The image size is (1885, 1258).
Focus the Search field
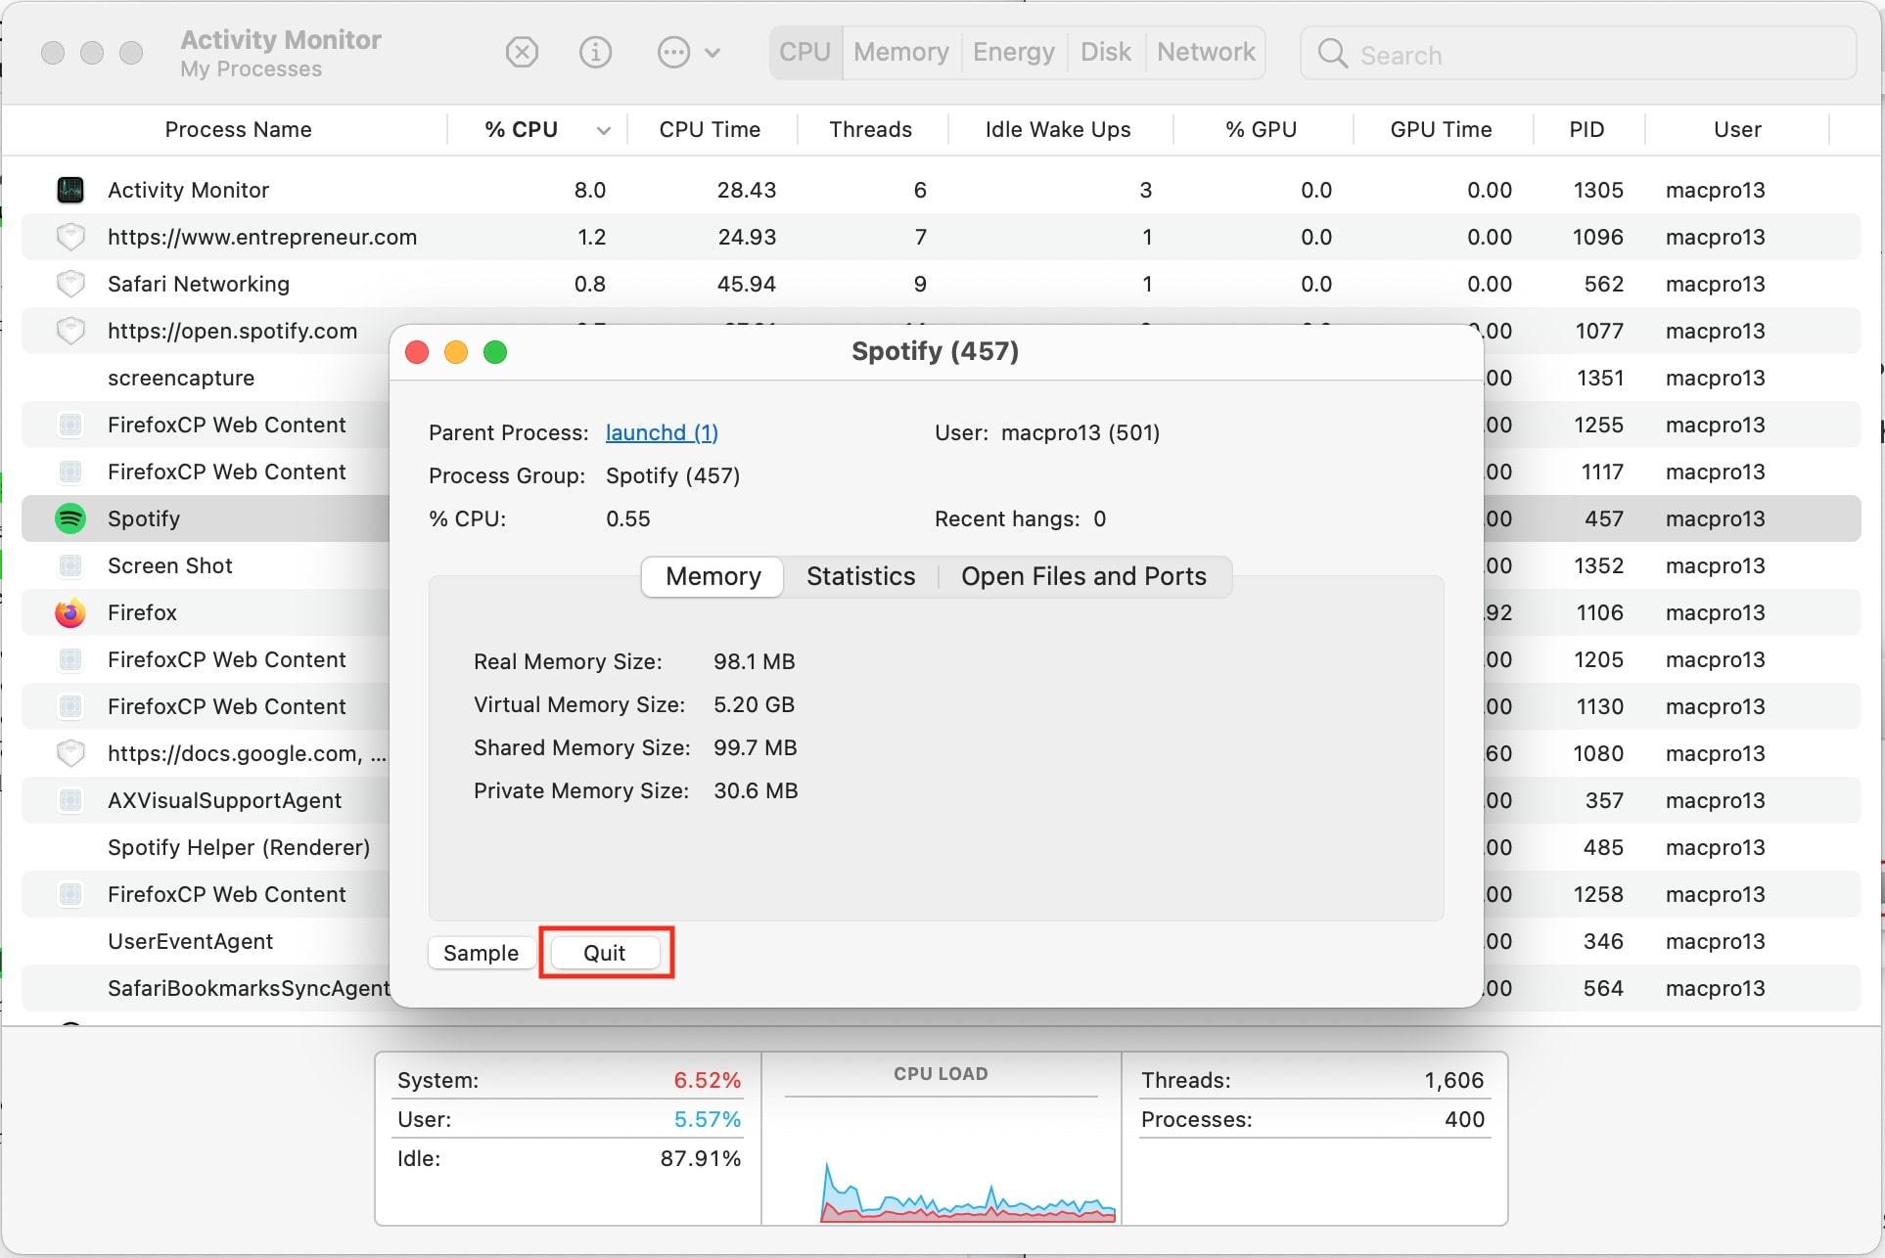1578,53
